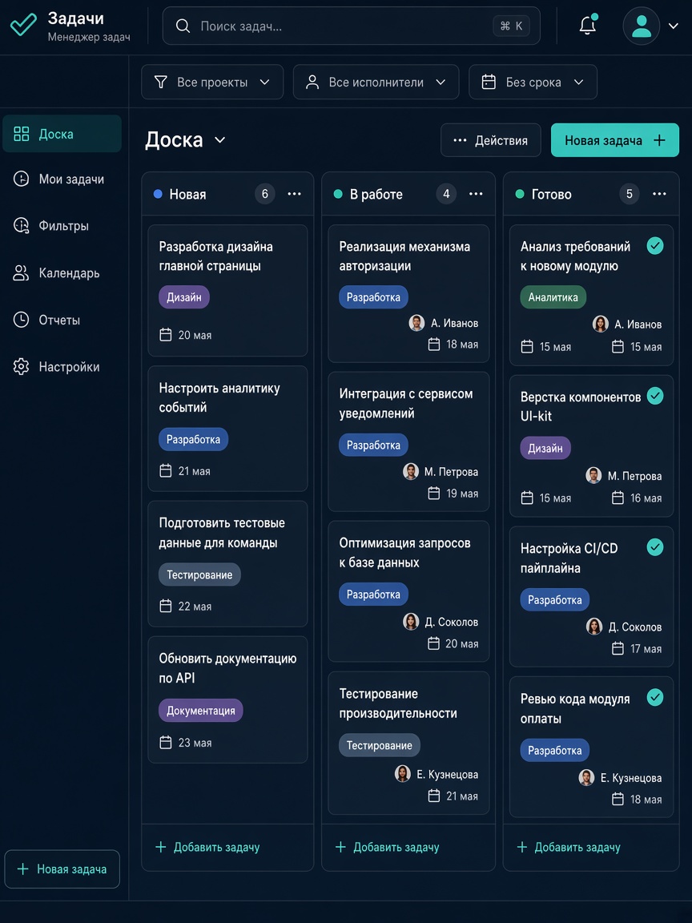692x923 pixels.
Task: Open the Готово column options menu
Action: pyautogui.click(x=659, y=194)
